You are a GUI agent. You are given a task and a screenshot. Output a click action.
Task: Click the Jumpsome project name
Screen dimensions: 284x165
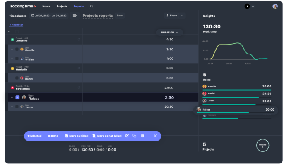pyautogui.click(x=22, y=41)
